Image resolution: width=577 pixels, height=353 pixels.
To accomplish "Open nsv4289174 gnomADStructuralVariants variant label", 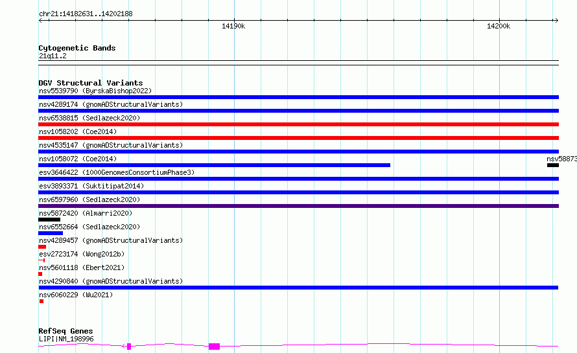I will [x=111, y=104].
